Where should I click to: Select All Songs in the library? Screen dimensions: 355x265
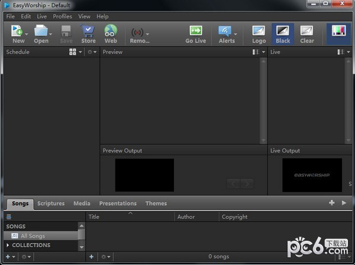click(33, 236)
